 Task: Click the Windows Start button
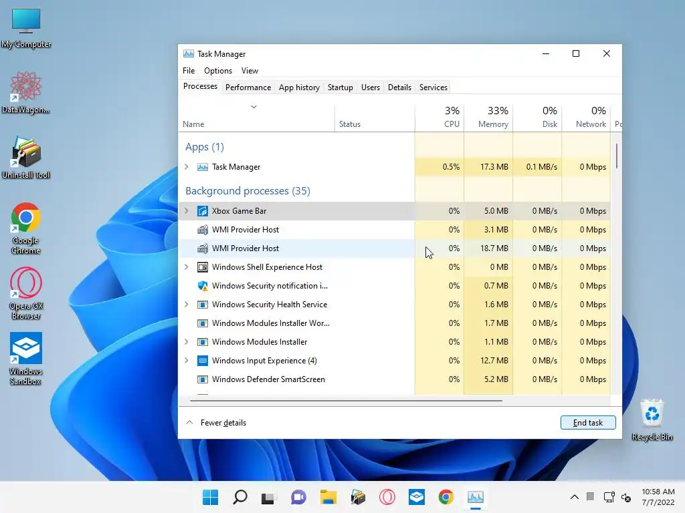(210, 497)
